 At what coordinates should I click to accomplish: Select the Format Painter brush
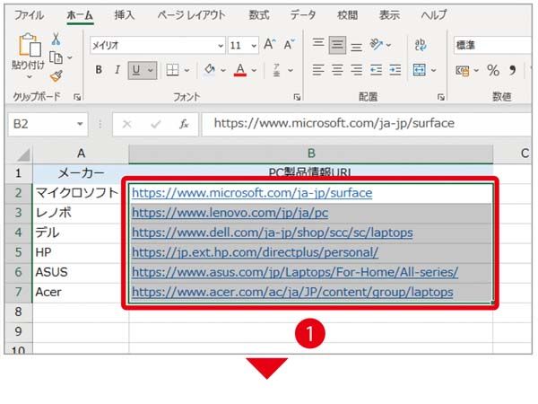(56, 76)
